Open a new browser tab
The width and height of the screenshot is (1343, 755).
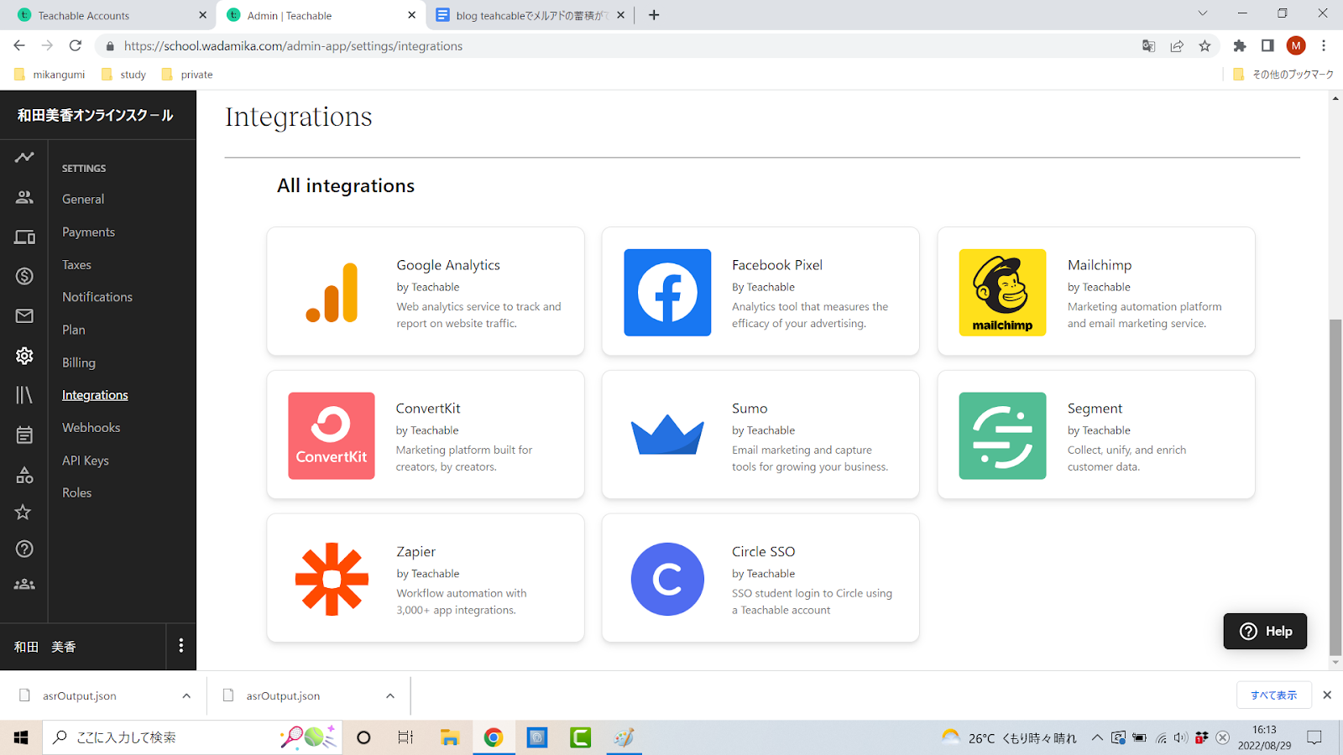[654, 15]
